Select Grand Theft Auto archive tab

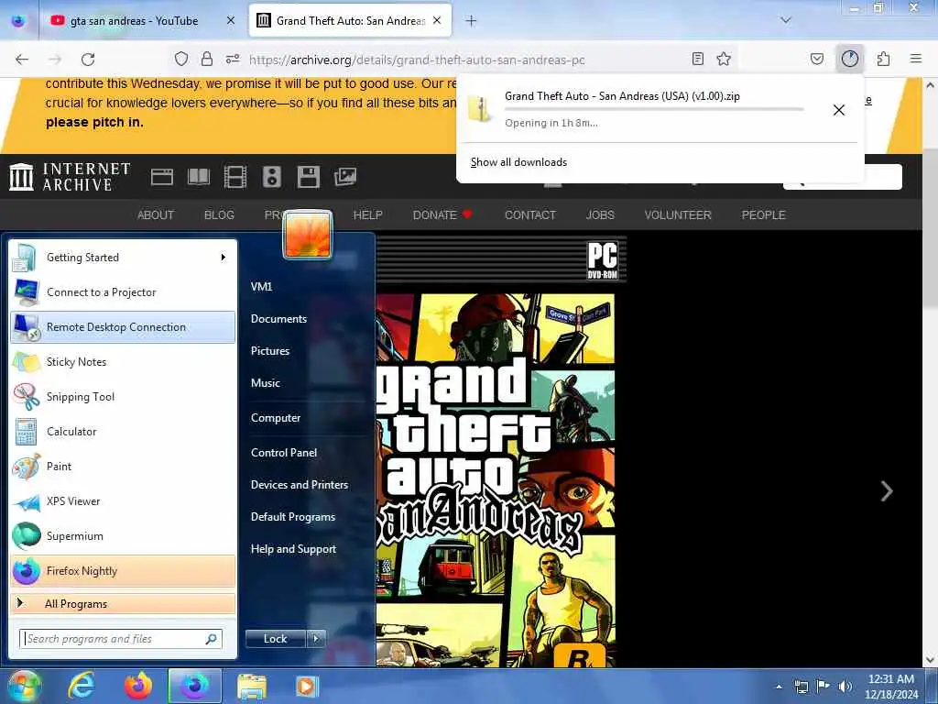(350, 21)
